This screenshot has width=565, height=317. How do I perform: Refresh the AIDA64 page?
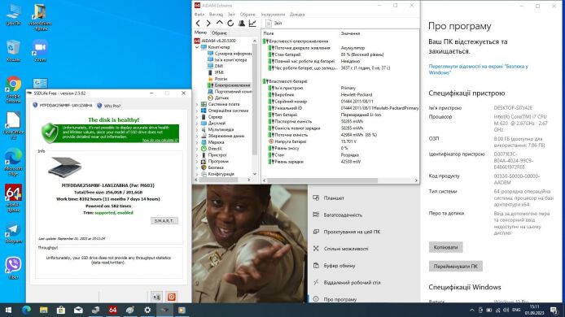pos(230,23)
